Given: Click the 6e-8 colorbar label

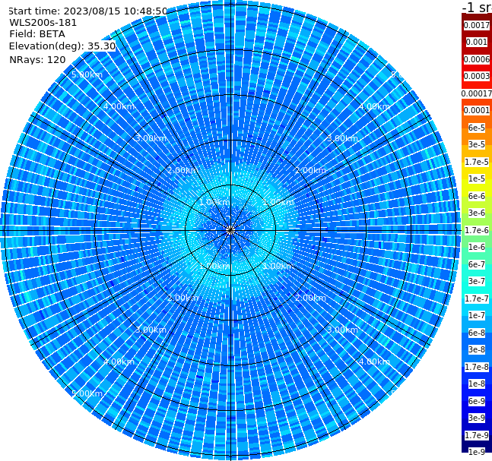Looking at the screenshot, I should click(477, 333).
